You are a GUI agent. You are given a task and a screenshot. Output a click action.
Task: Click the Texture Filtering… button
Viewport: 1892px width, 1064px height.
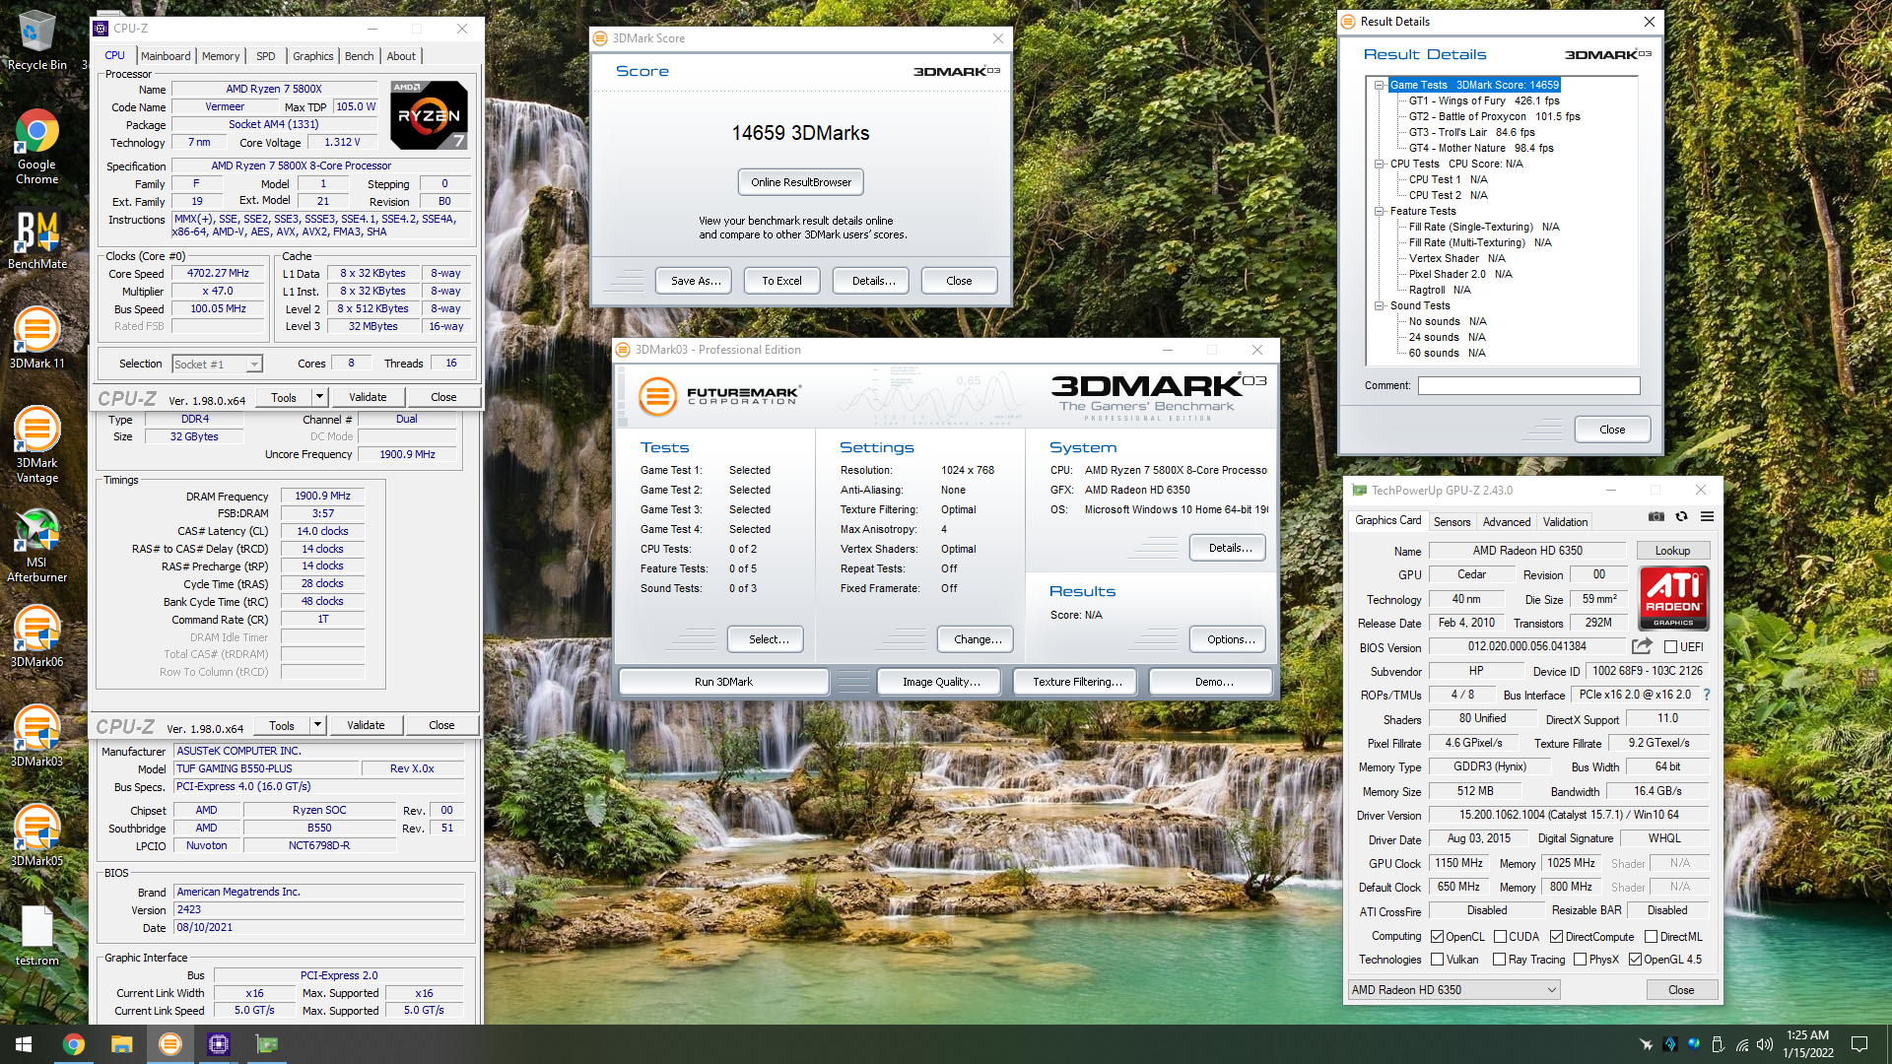tap(1077, 682)
